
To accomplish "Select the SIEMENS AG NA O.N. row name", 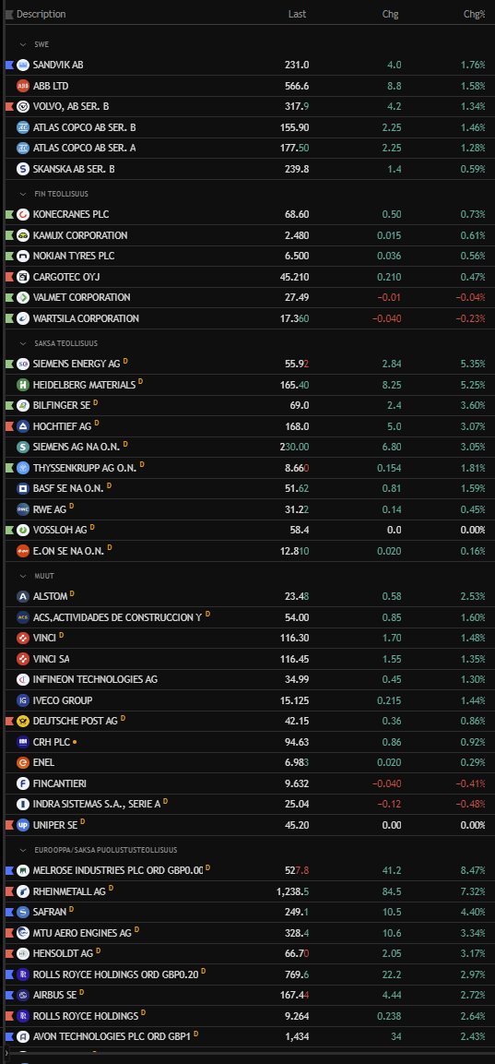I will (77, 448).
